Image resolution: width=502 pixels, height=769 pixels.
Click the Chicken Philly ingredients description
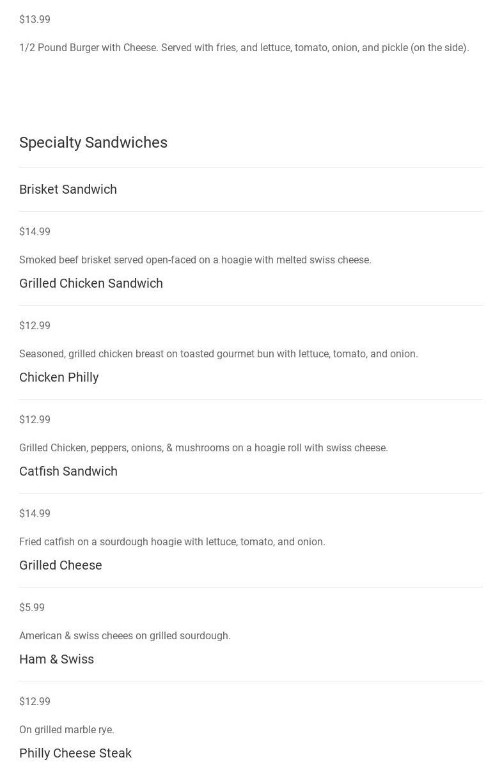coord(203,448)
